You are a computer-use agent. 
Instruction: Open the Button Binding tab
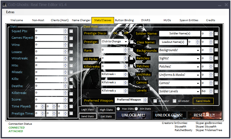point(124,20)
